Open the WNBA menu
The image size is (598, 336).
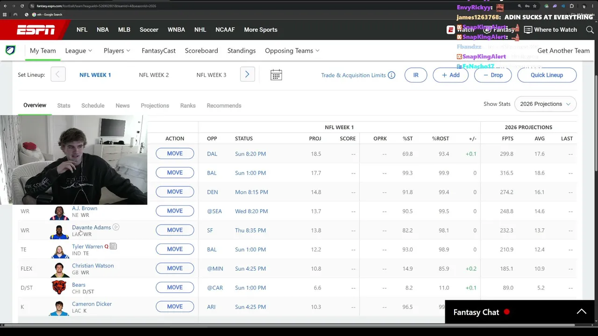176,30
